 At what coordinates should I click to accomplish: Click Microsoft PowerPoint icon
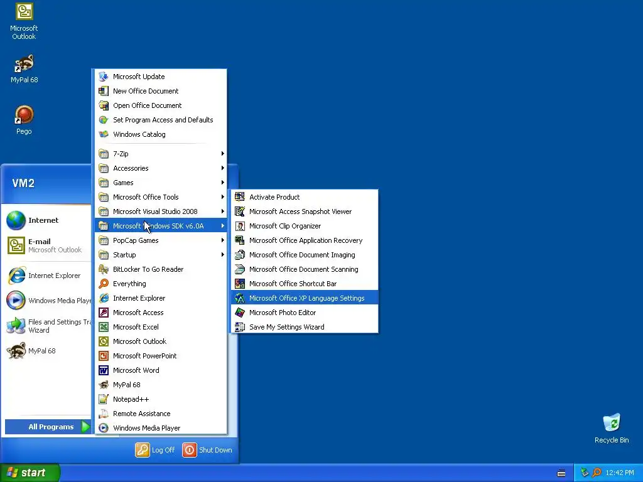pos(104,356)
